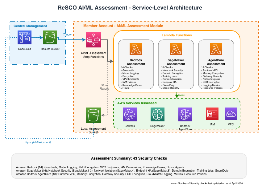Click the Gateway Security check item
The image size is (262, 191).
(212, 76)
